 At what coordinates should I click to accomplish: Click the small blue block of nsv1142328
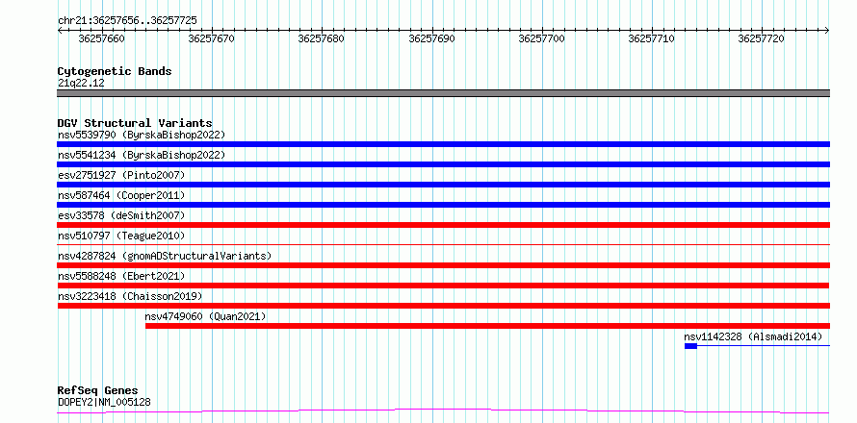tap(690, 346)
